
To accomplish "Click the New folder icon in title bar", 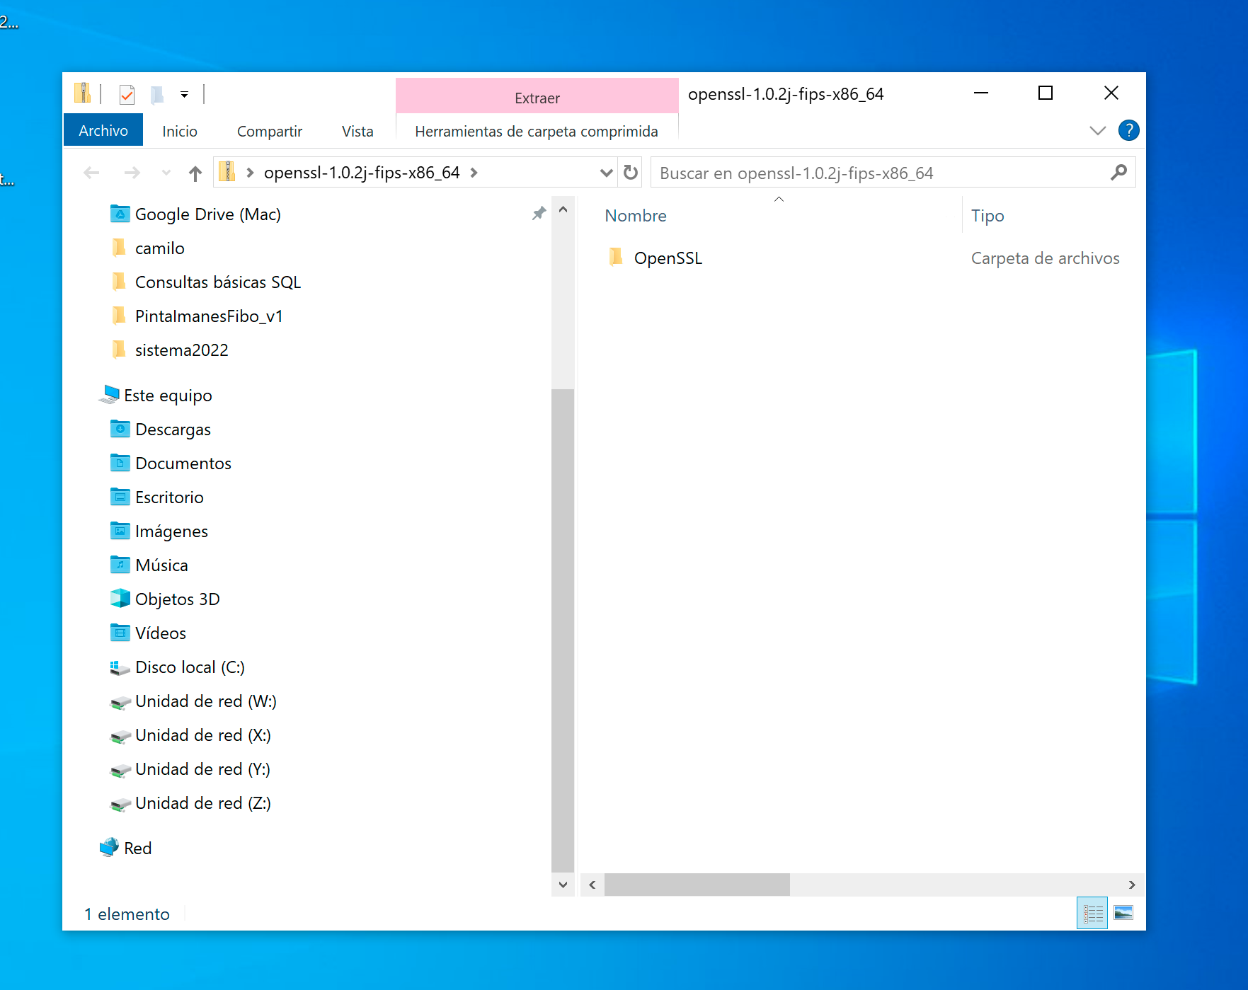I will pyautogui.click(x=157, y=94).
